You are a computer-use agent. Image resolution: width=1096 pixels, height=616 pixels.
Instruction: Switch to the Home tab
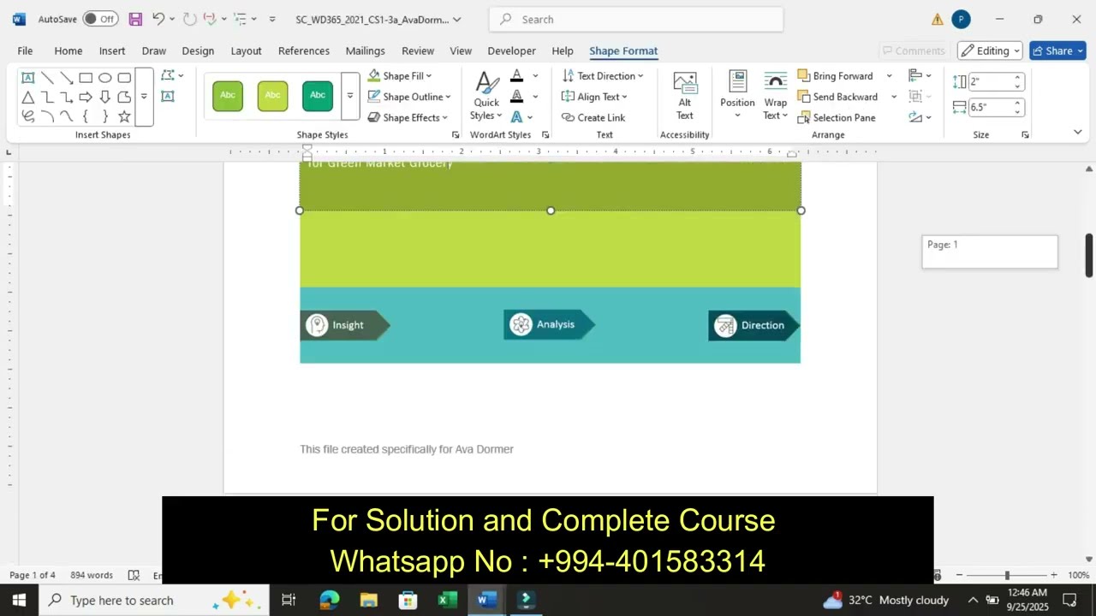click(68, 50)
